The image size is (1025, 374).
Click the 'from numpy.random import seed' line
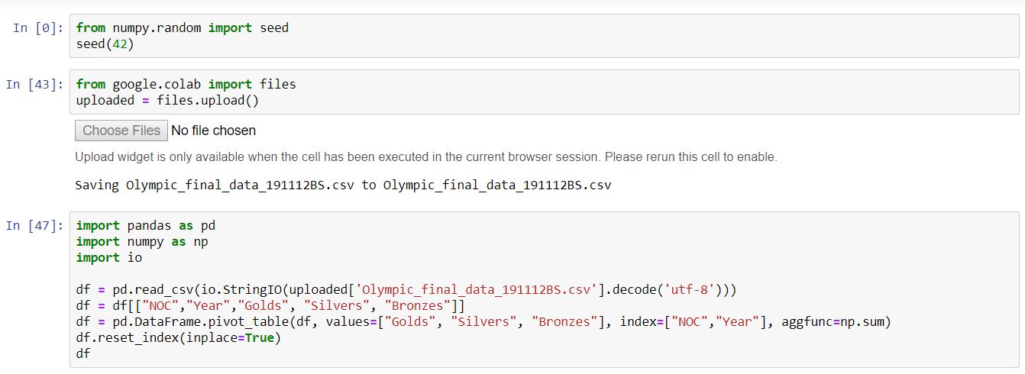coord(183,27)
